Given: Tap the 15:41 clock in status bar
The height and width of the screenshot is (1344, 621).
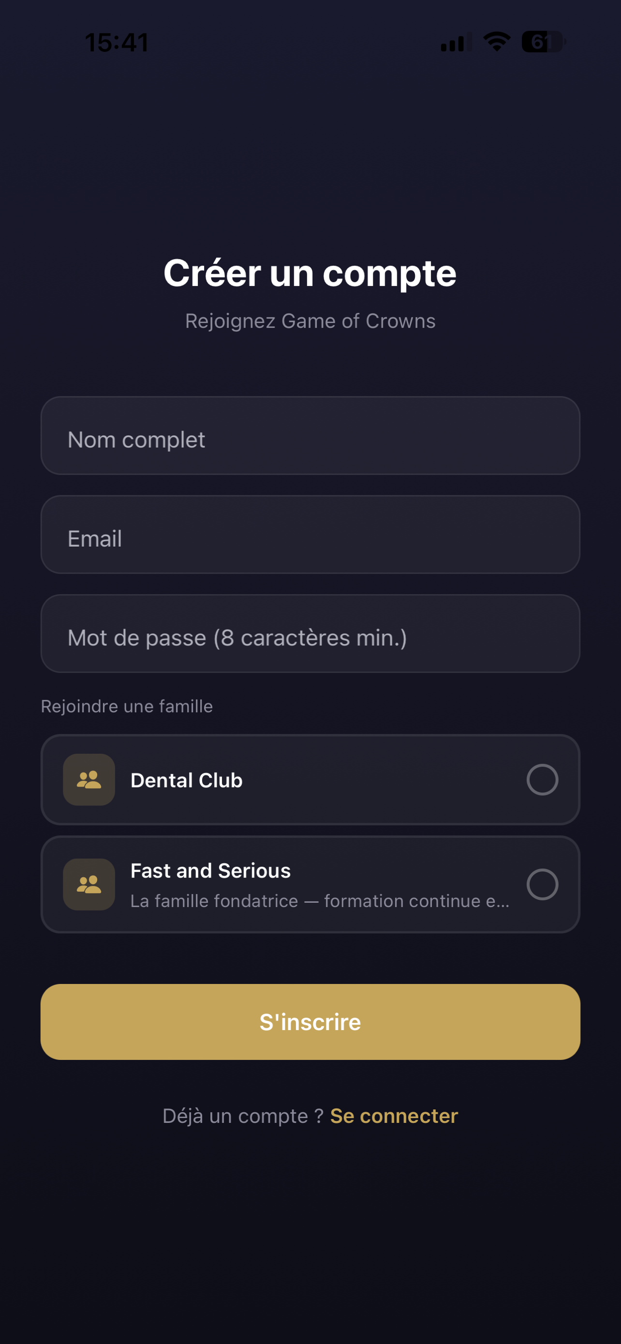Looking at the screenshot, I should point(117,42).
